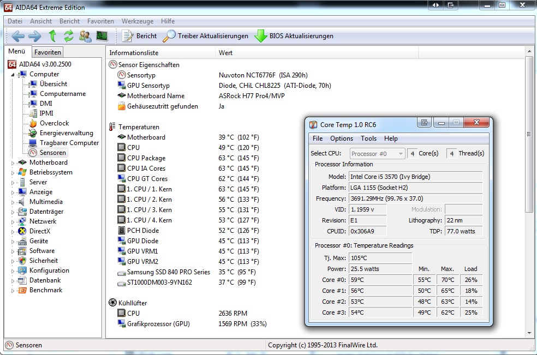Open the Favoriten menu in menu bar
The image size is (537, 355).
click(100, 21)
